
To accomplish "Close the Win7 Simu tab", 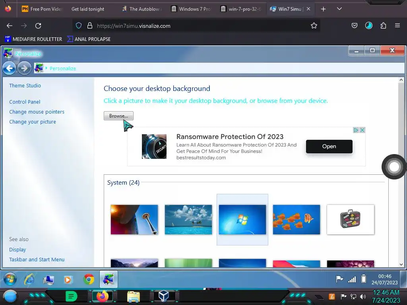I will (x=308, y=9).
